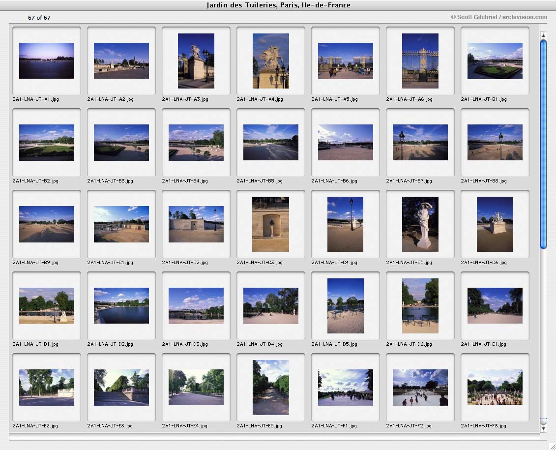The image size is (556, 450).
Task: Click the file name label 2A1-LNA-JT-F3.jpg
Action: [x=484, y=425]
